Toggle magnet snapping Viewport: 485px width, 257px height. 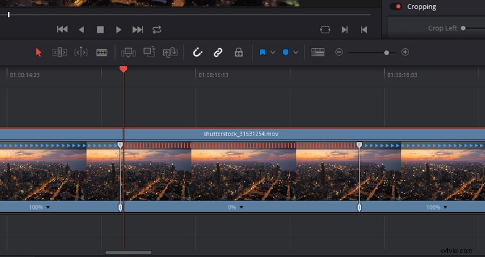(x=197, y=52)
